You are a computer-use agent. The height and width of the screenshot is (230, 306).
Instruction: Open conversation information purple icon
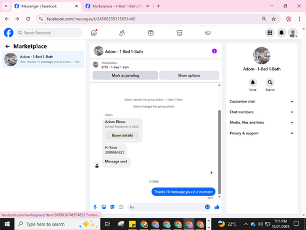click(x=214, y=51)
